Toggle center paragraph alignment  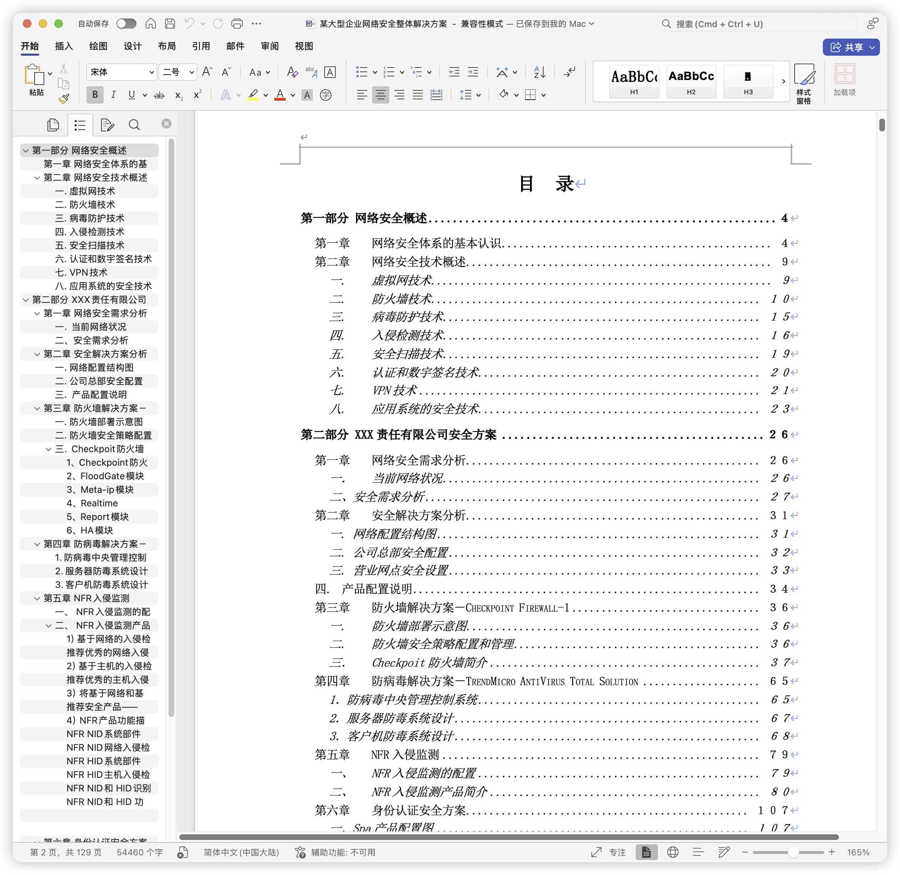coord(381,95)
